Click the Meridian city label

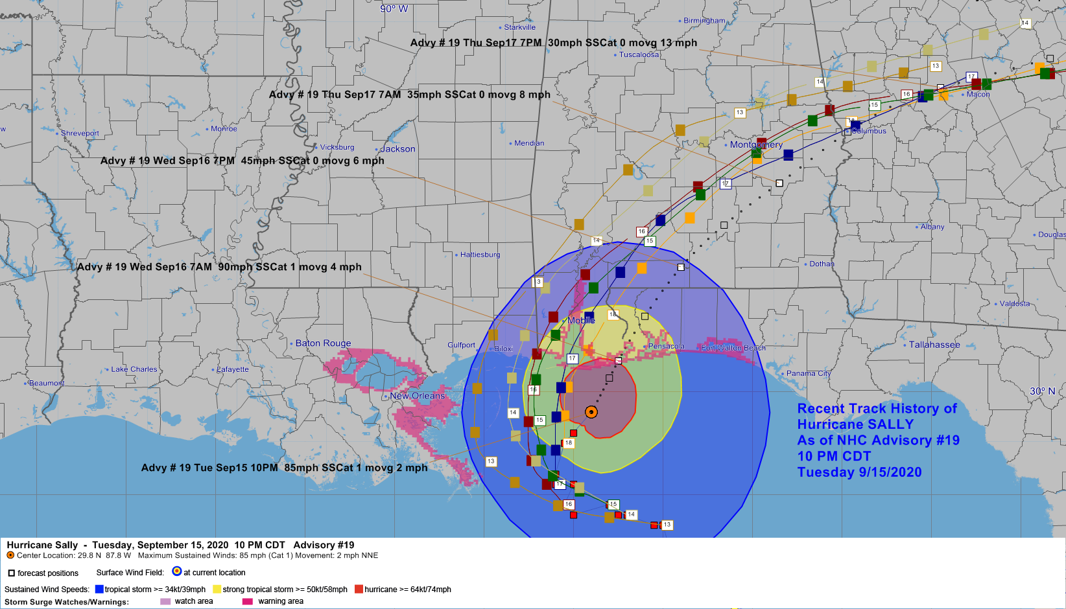(x=529, y=143)
